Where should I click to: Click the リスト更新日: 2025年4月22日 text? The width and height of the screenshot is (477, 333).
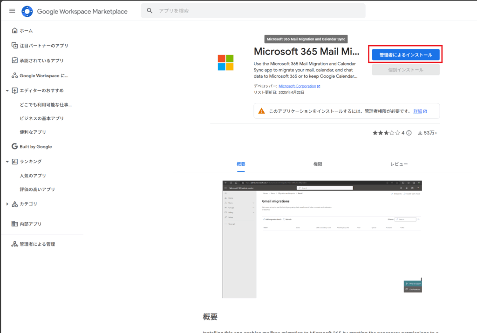279,93
